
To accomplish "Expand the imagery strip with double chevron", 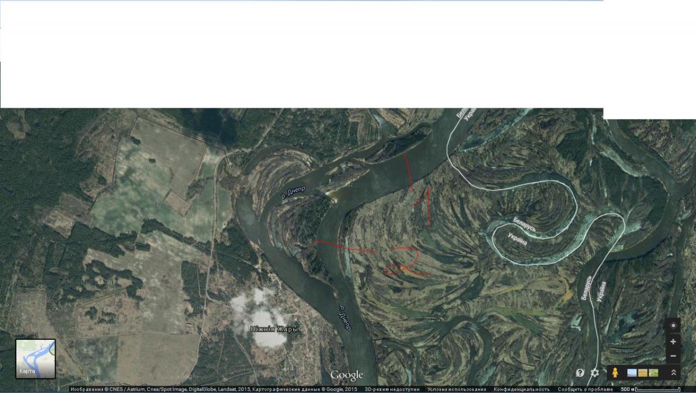I will pyautogui.click(x=674, y=373).
